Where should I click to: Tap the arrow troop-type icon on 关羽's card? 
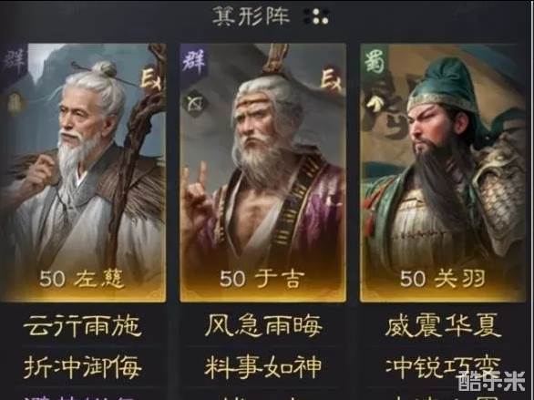(x=375, y=102)
